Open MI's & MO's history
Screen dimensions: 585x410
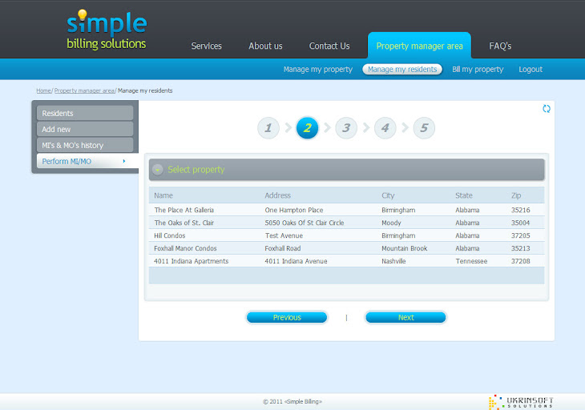[x=85, y=145]
